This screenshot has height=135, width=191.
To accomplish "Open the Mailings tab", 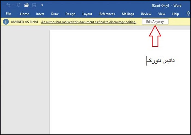I will click(128, 14).
